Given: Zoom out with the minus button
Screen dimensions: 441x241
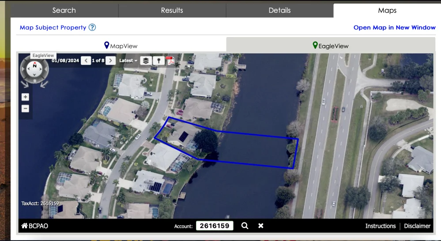Looking at the screenshot, I should (25, 109).
